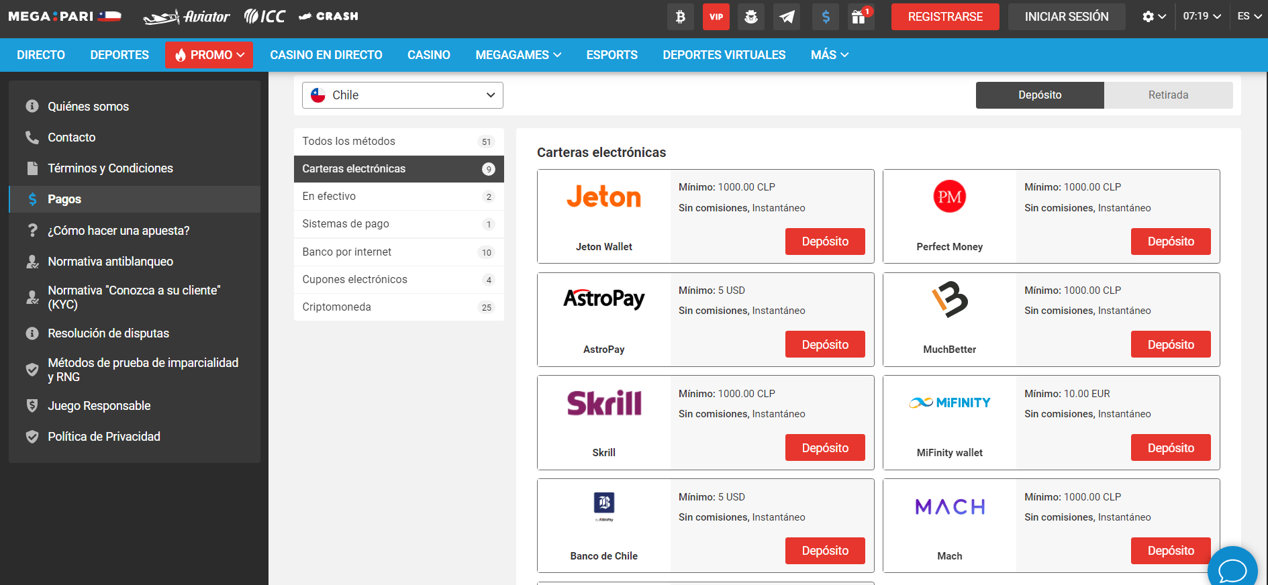This screenshot has height=585, width=1268.
Task: Open the Chile country dropdown
Action: [x=402, y=95]
